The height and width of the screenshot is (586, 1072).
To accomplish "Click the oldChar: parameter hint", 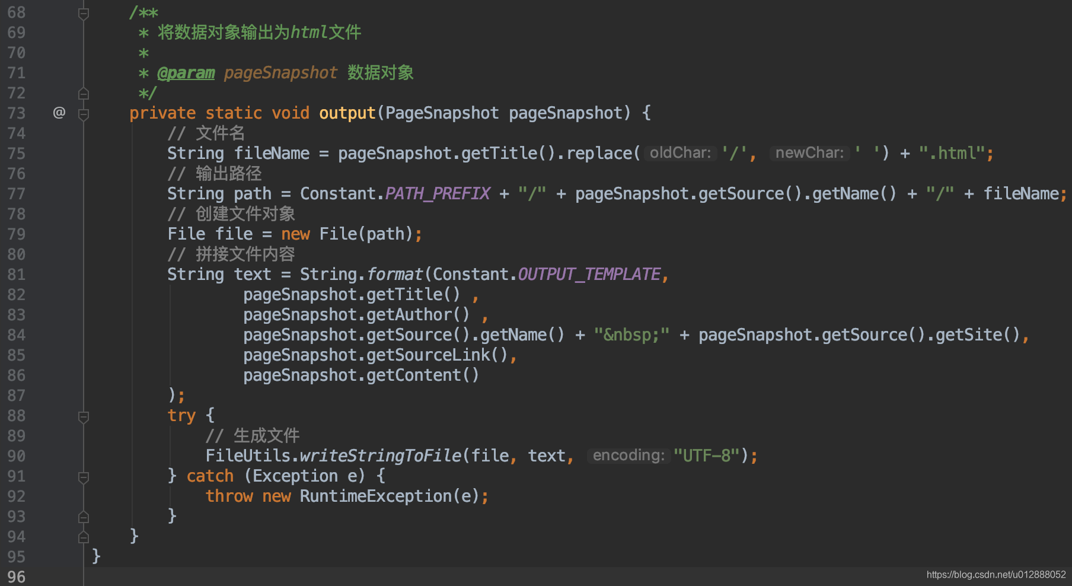I will click(681, 153).
